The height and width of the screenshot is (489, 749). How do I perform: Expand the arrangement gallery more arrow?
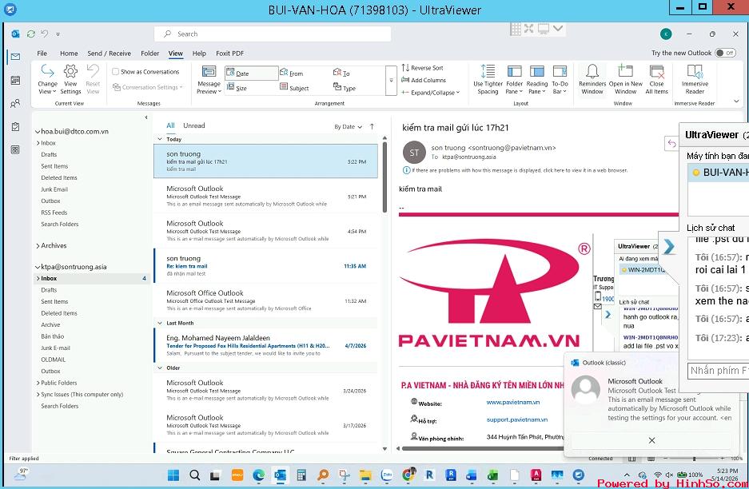coord(391,80)
